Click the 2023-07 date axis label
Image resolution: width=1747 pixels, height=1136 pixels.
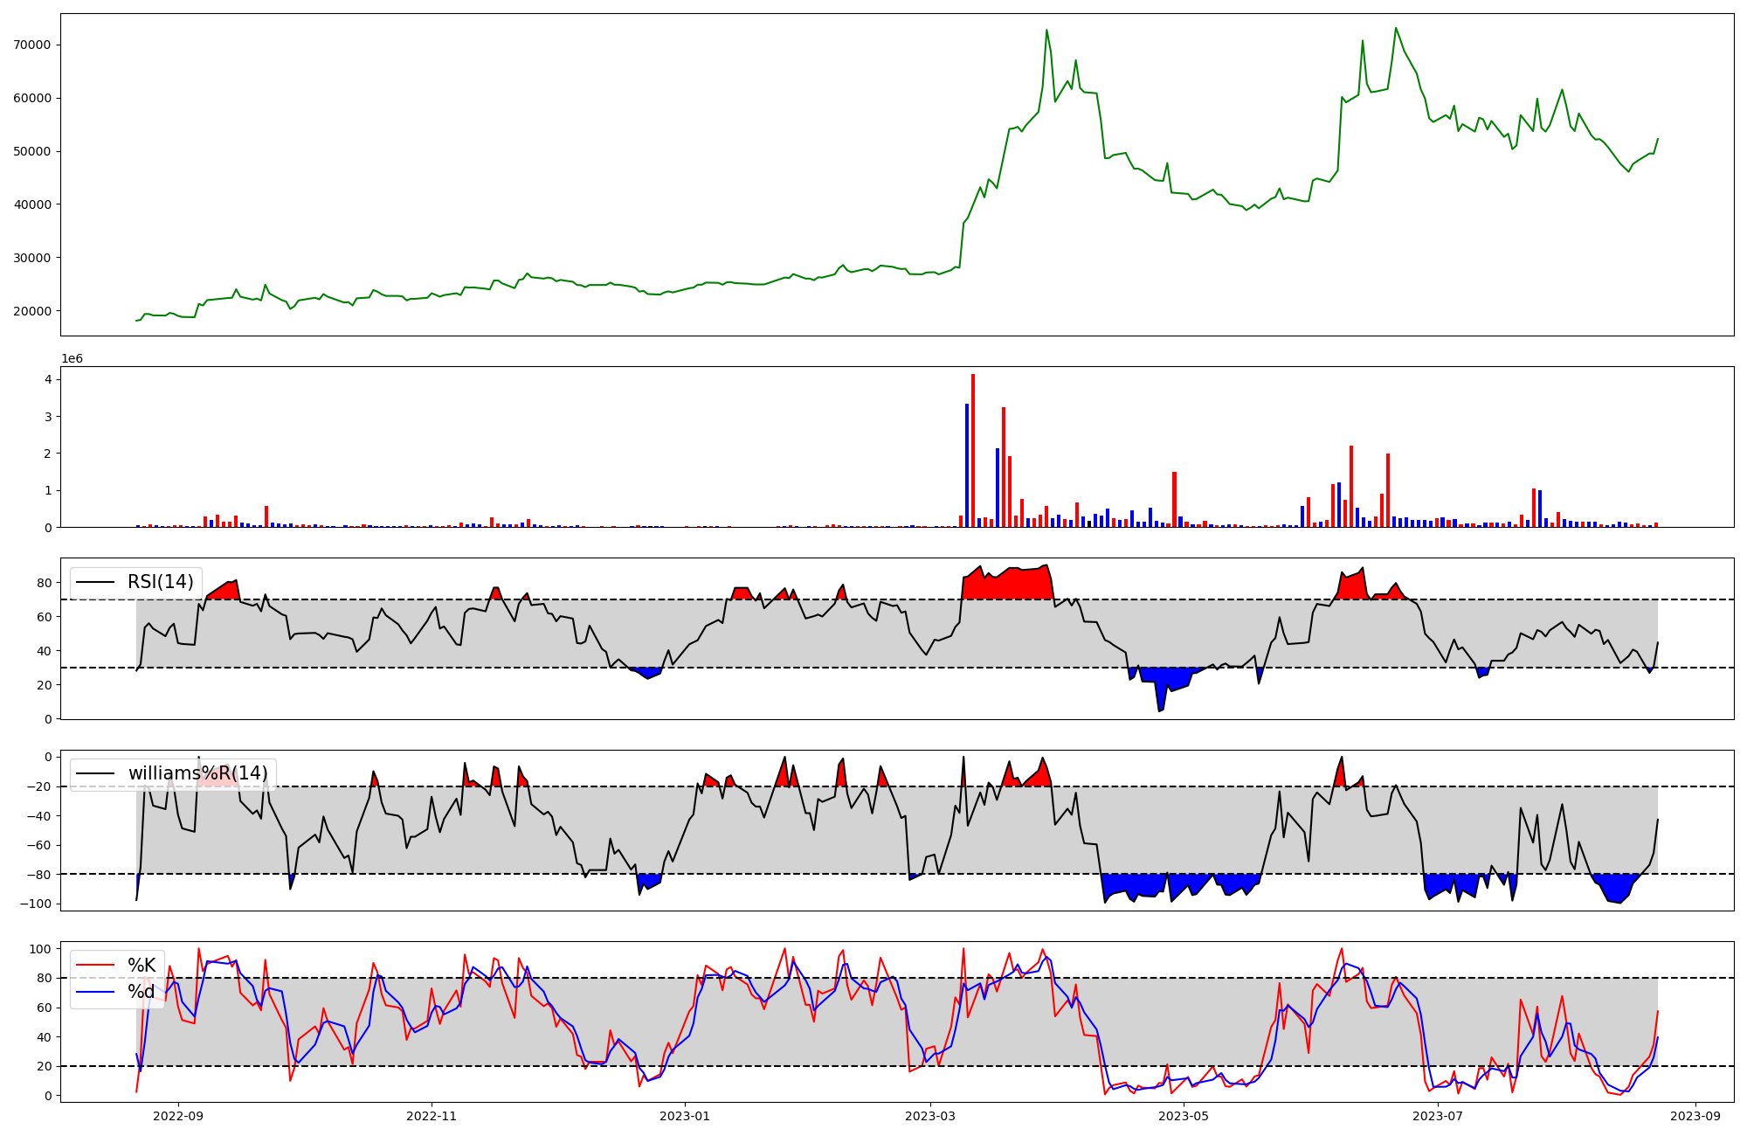[x=1437, y=1116]
